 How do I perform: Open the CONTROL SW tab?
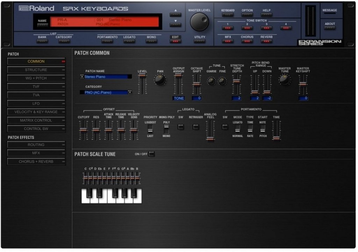click(36, 129)
